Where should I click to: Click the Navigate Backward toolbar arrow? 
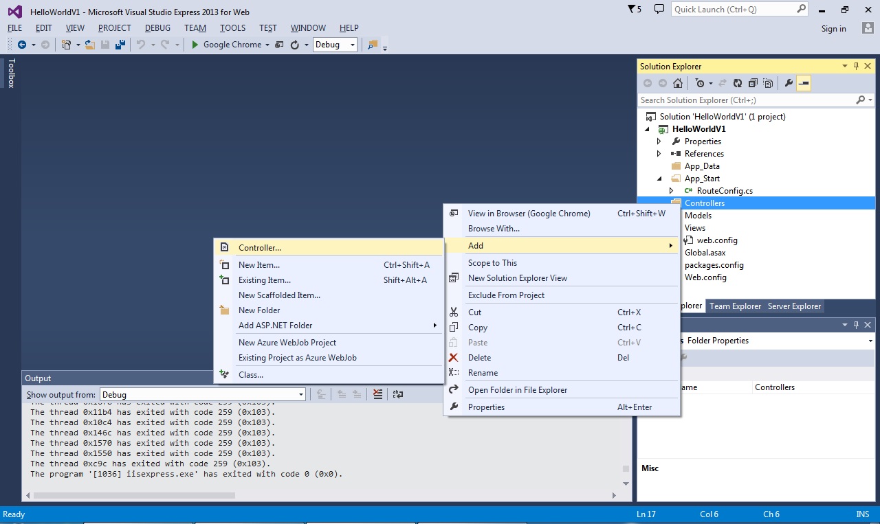[22, 45]
